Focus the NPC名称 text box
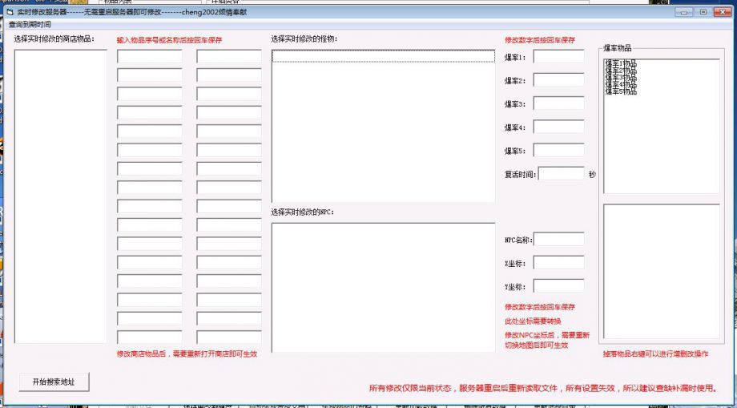737x408 pixels. click(558, 239)
